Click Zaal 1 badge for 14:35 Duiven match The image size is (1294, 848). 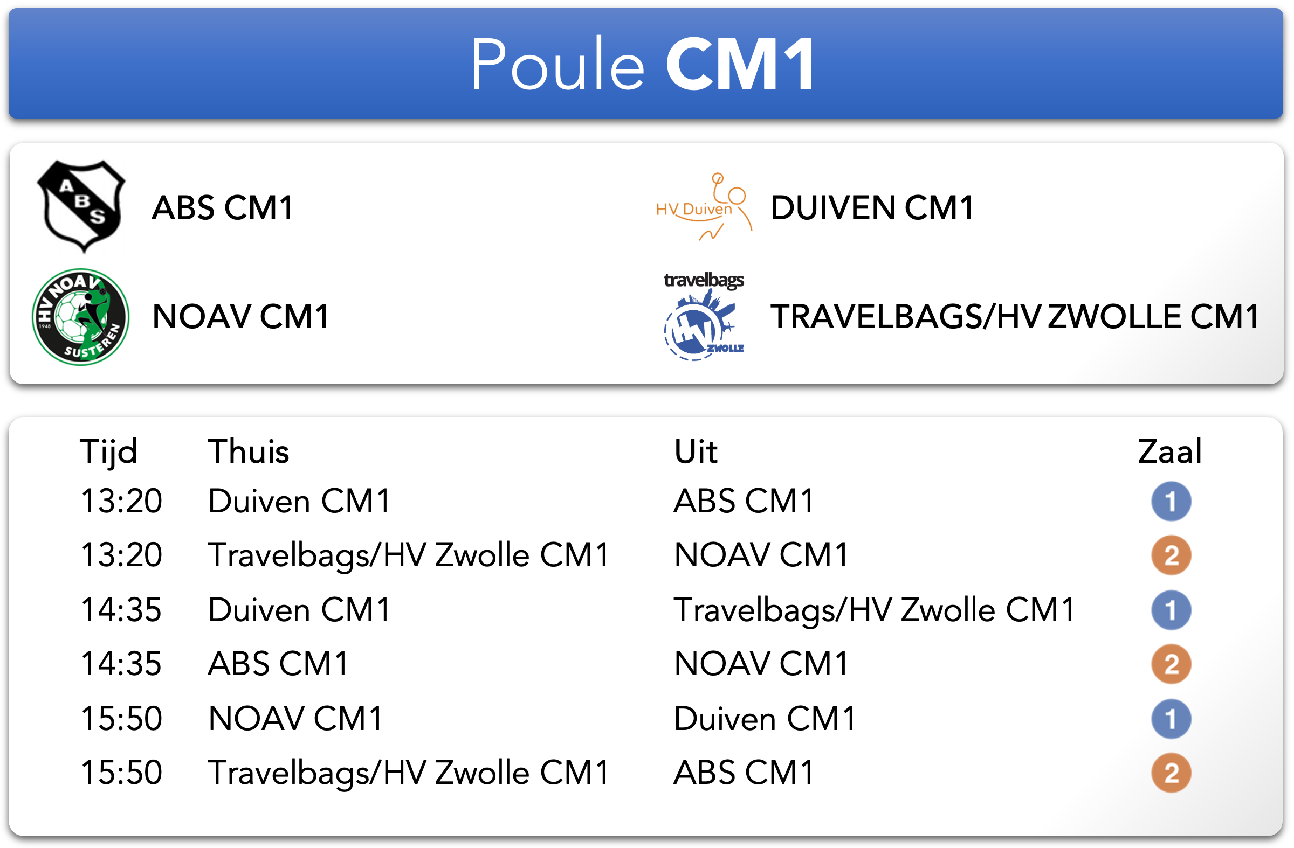[x=1171, y=610]
